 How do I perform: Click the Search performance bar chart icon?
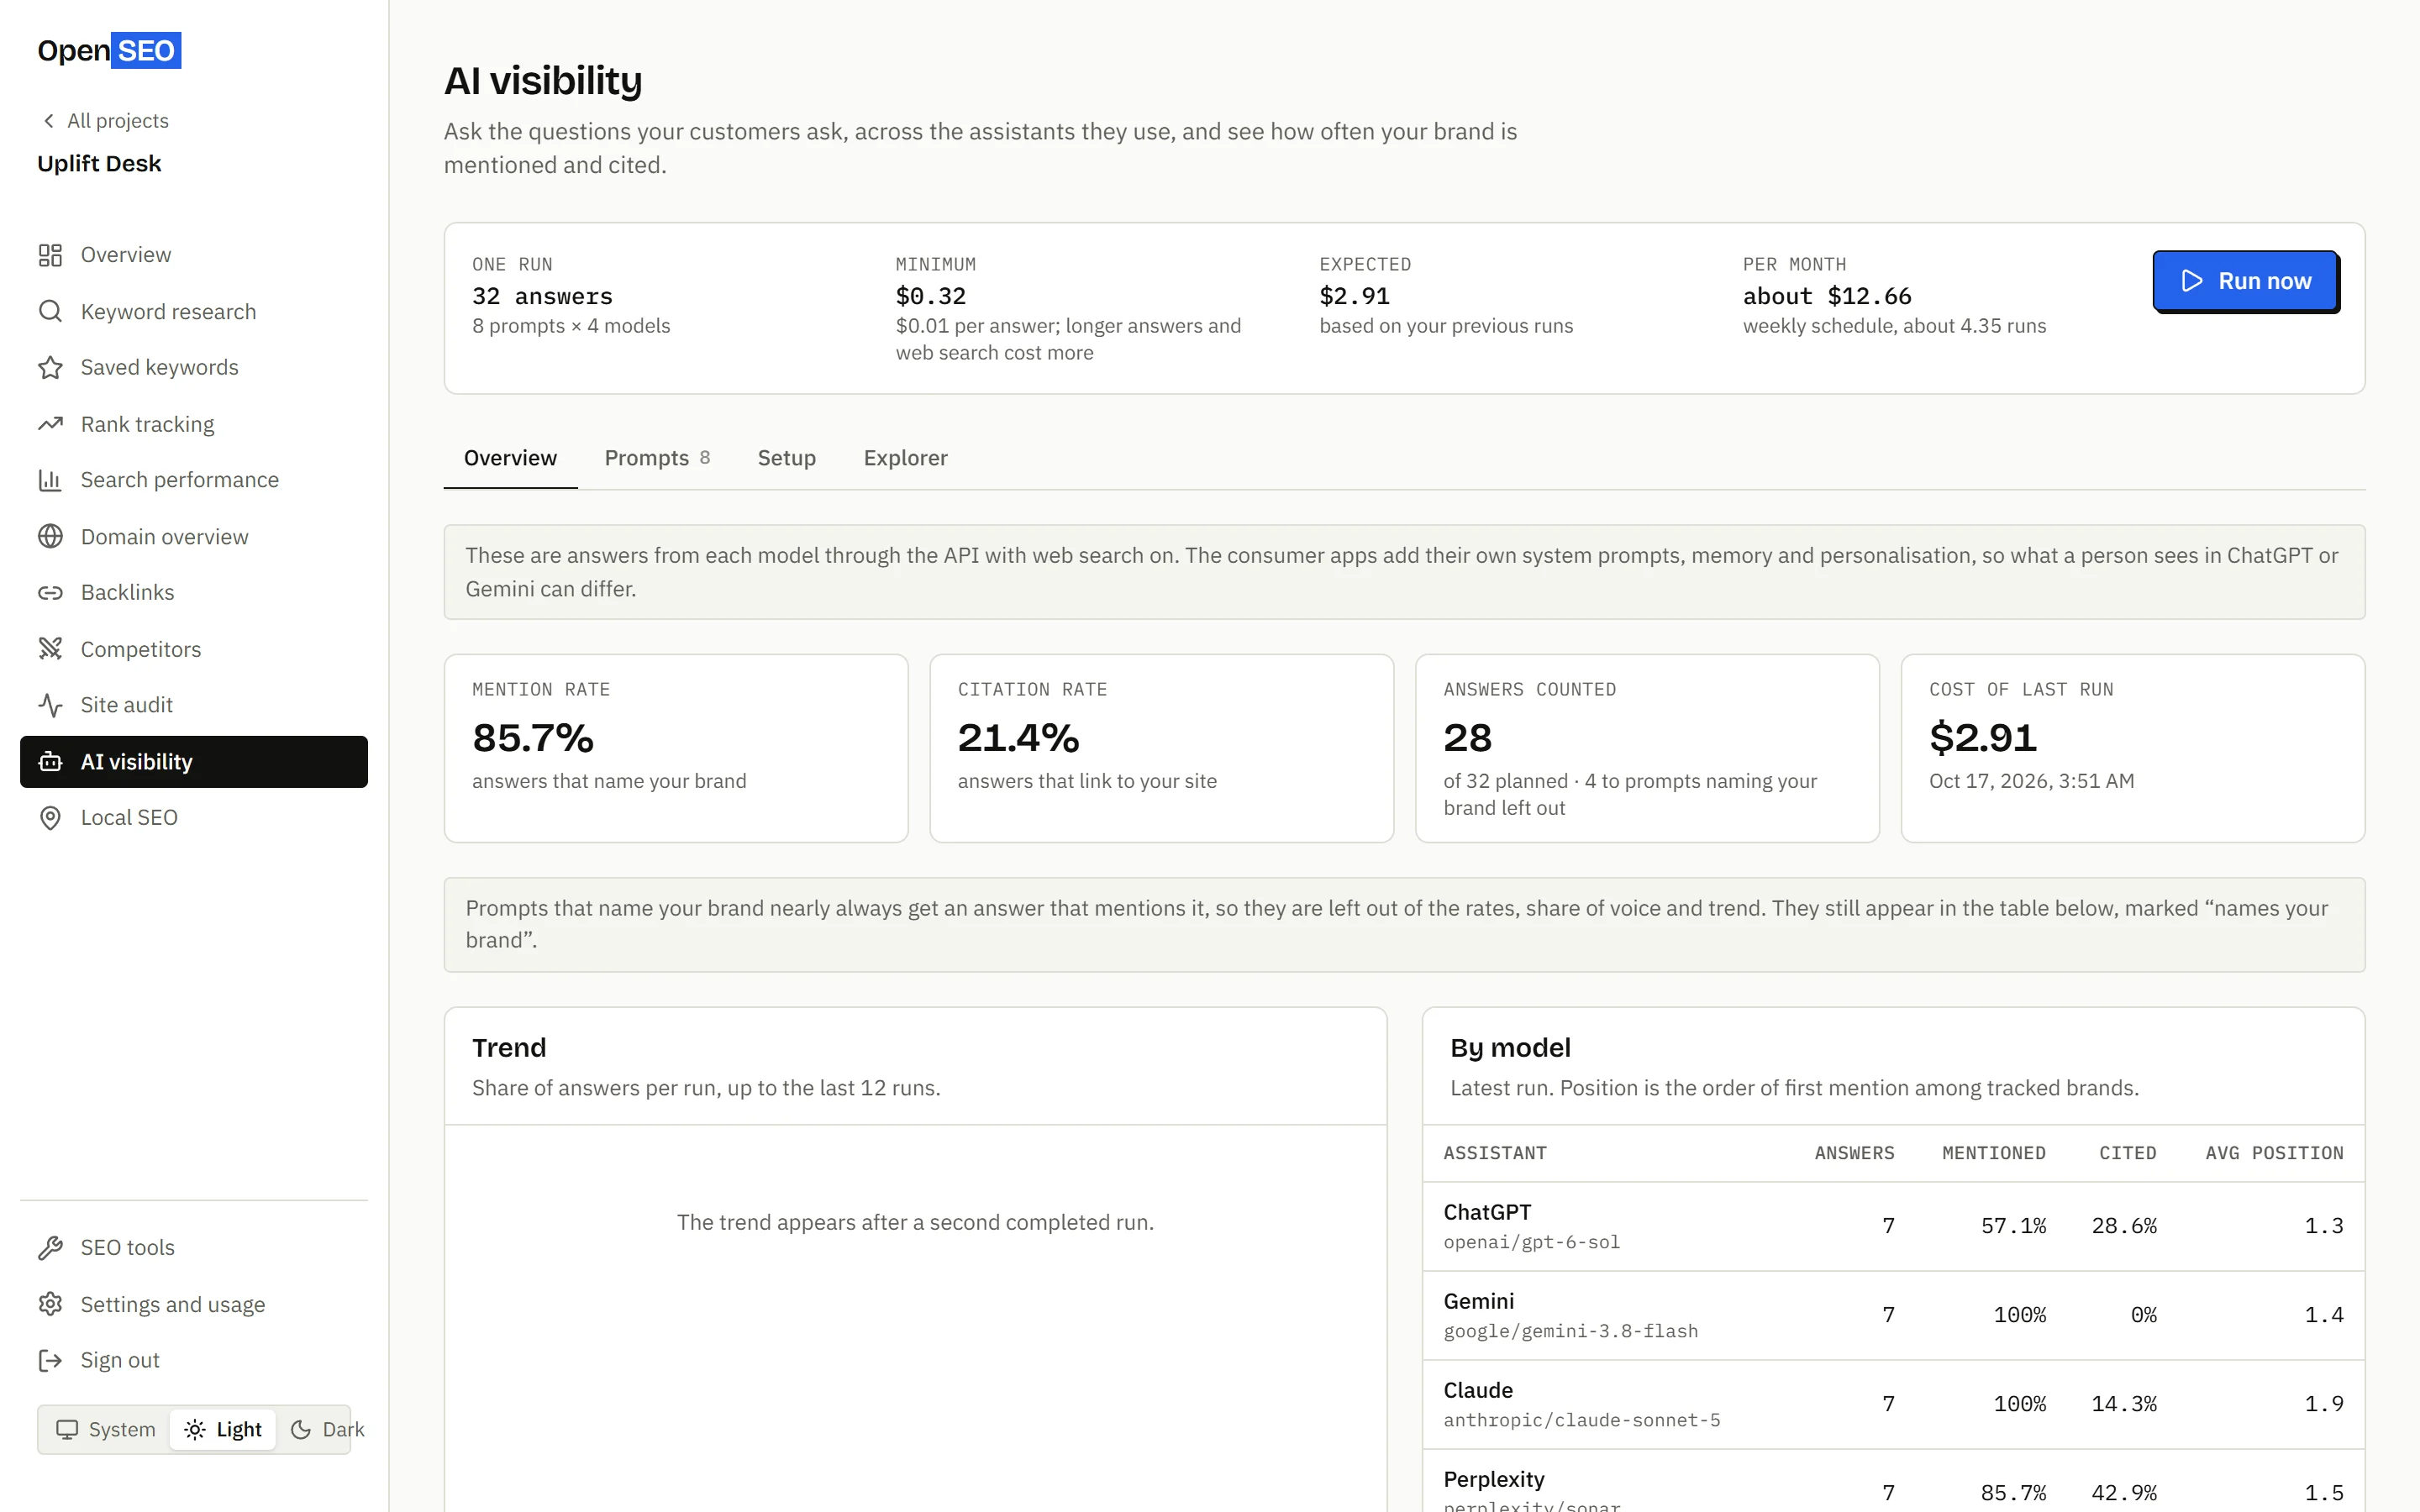tap(50, 480)
